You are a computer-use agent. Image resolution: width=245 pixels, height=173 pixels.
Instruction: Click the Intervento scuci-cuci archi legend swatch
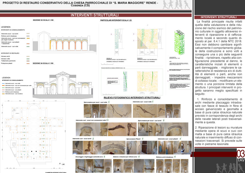28,34
